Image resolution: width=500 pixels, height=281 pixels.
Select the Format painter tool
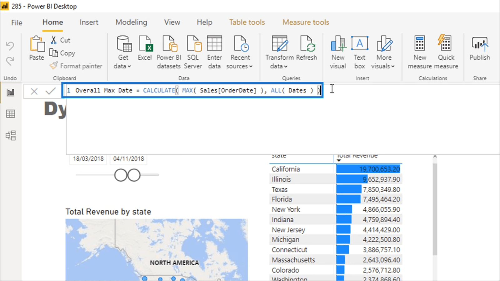tap(76, 66)
